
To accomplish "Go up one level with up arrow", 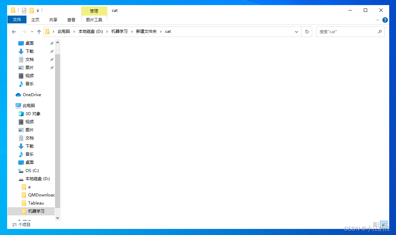I will pyautogui.click(x=39, y=31).
